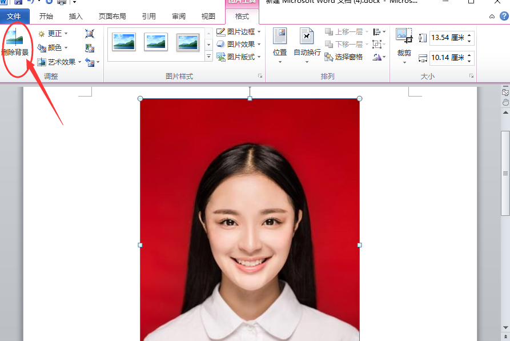Viewport: 510px width, 341px height.
Task: Click the Undo icon in Quick Access Toolbar
Action: pos(31,2)
